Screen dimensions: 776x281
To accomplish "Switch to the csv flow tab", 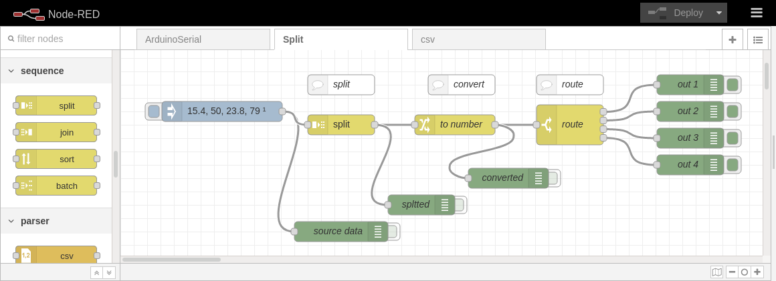I will pos(478,39).
